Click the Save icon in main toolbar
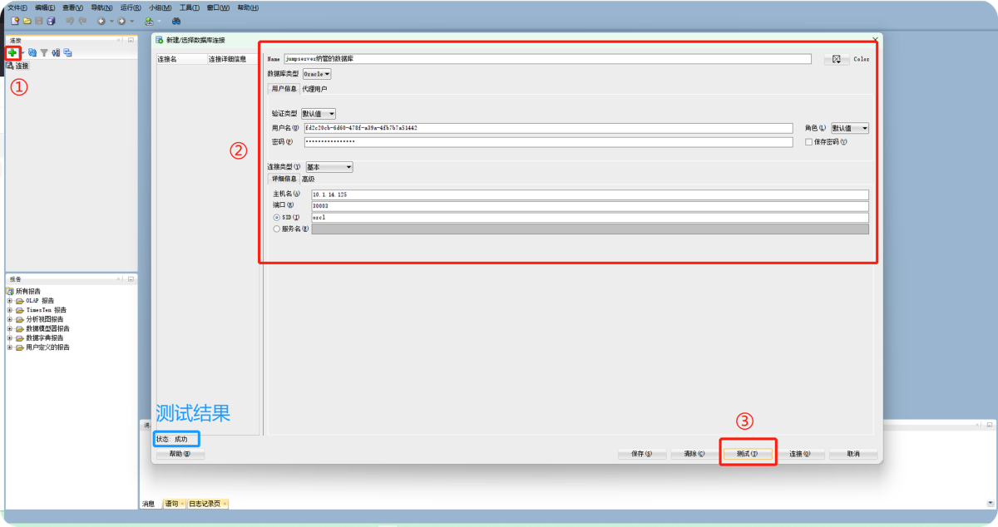Viewport: 998px width, 527px height. click(39, 21)
